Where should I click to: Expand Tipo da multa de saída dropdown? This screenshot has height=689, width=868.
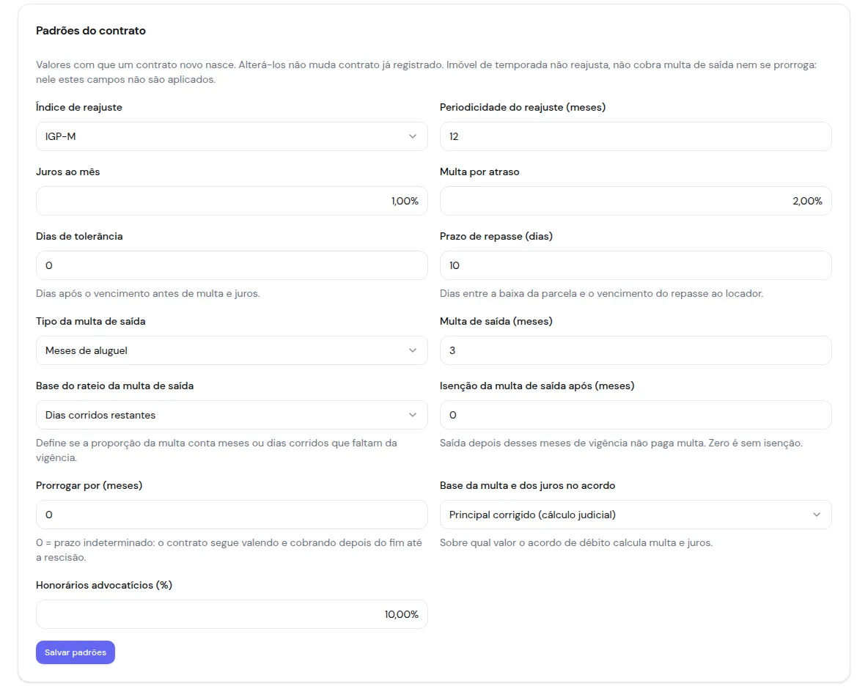click(232, 350)
